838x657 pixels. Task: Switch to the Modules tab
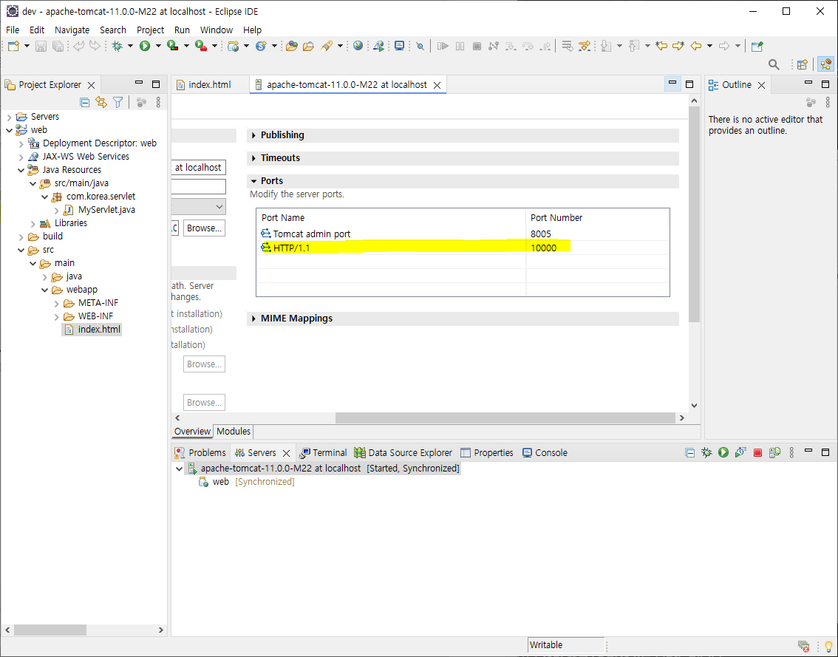click(234, 432)
